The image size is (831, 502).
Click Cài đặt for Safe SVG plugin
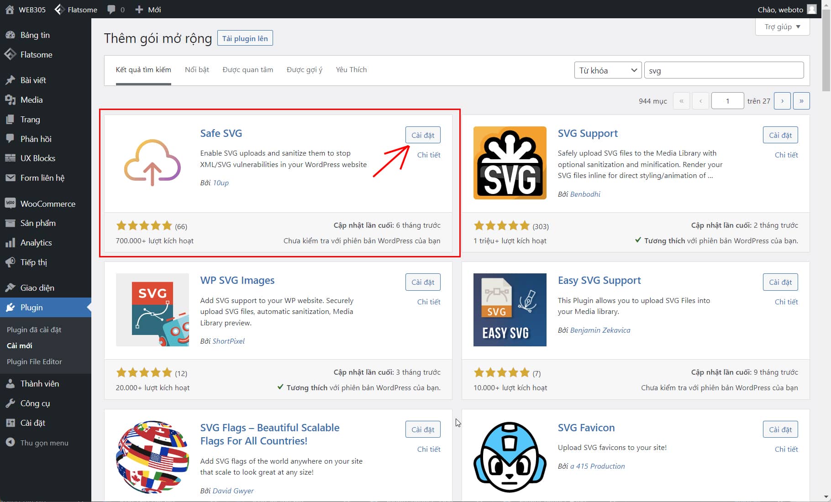[422, 135]
